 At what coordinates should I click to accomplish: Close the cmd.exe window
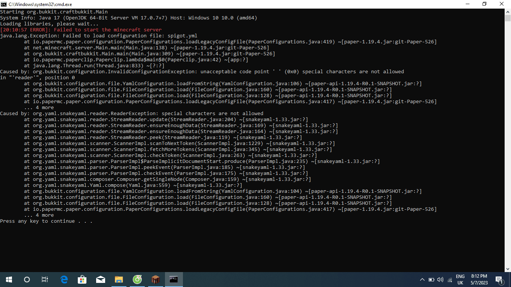click(x=502, y=4)
